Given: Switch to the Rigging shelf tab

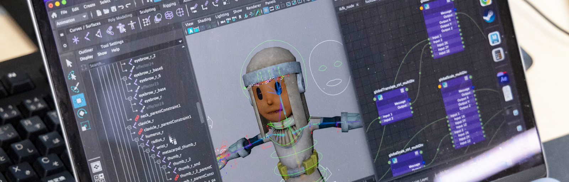Looking at the screenshot, I should click(x=170, y=5).
